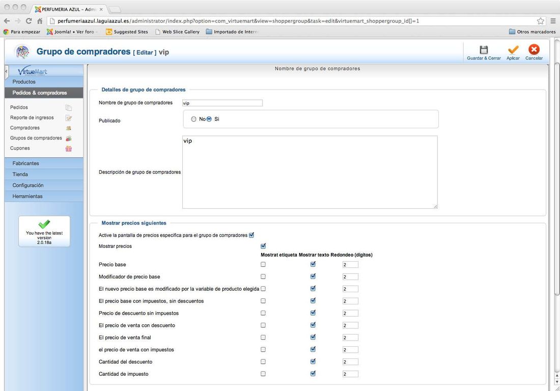Click Cantidad de impuesto rounding field
The image size is (560, 391).
click(x=350, y=374)
